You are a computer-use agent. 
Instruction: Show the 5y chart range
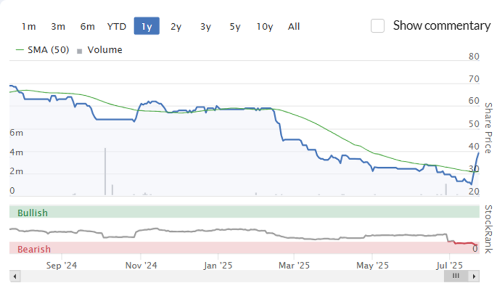click(235, 26)
